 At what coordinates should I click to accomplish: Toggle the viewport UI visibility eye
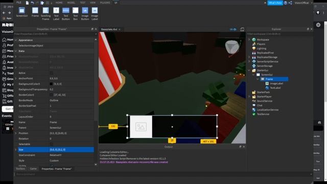pyautogui.click(x=233, y=30)
